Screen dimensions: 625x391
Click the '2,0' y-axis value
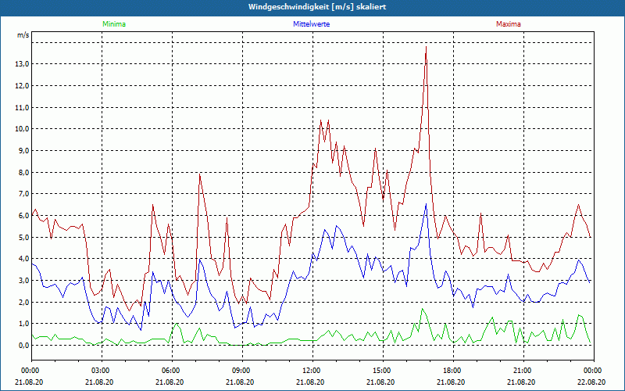tap(24, 302)
